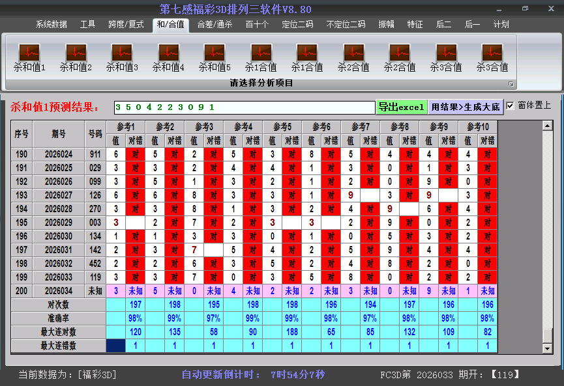This screenshot has height=386, width=564.
Task: Click the table scrollbar up arrow
Action: [x=548, y=125]
